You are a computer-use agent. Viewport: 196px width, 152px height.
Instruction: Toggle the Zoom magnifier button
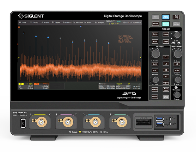click(x=177, y=64)
